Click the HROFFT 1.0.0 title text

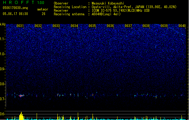coord(24,2)
